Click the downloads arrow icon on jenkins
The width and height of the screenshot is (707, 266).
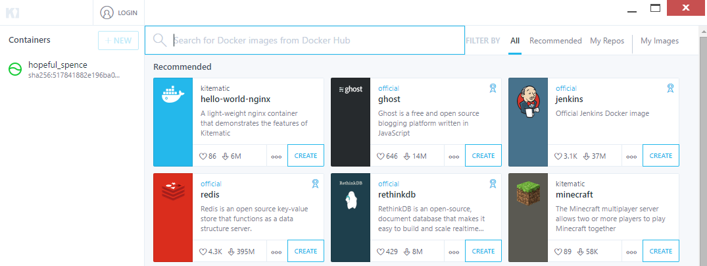tap(587, 156)
